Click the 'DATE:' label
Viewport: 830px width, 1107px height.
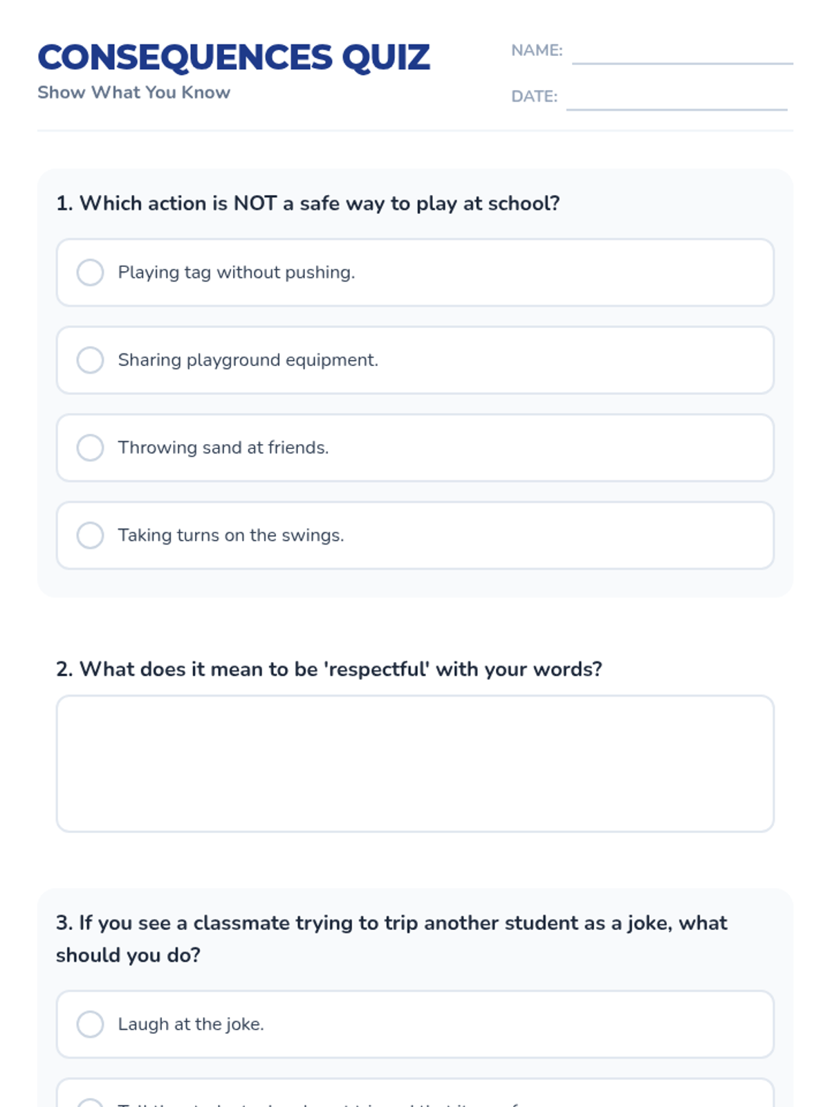[x=534, y=97]
